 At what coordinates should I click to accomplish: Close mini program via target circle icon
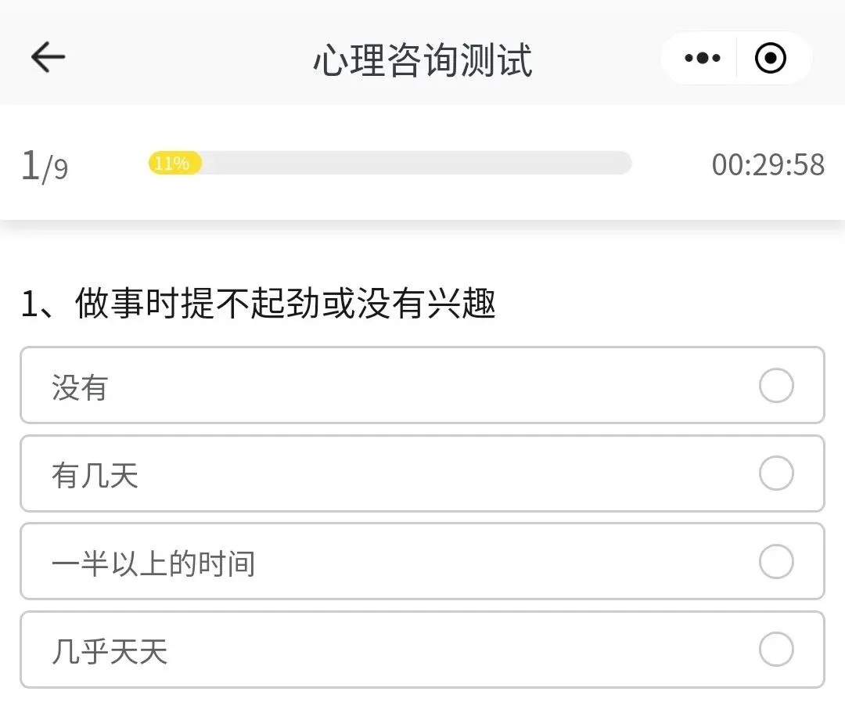click(771, 58)
